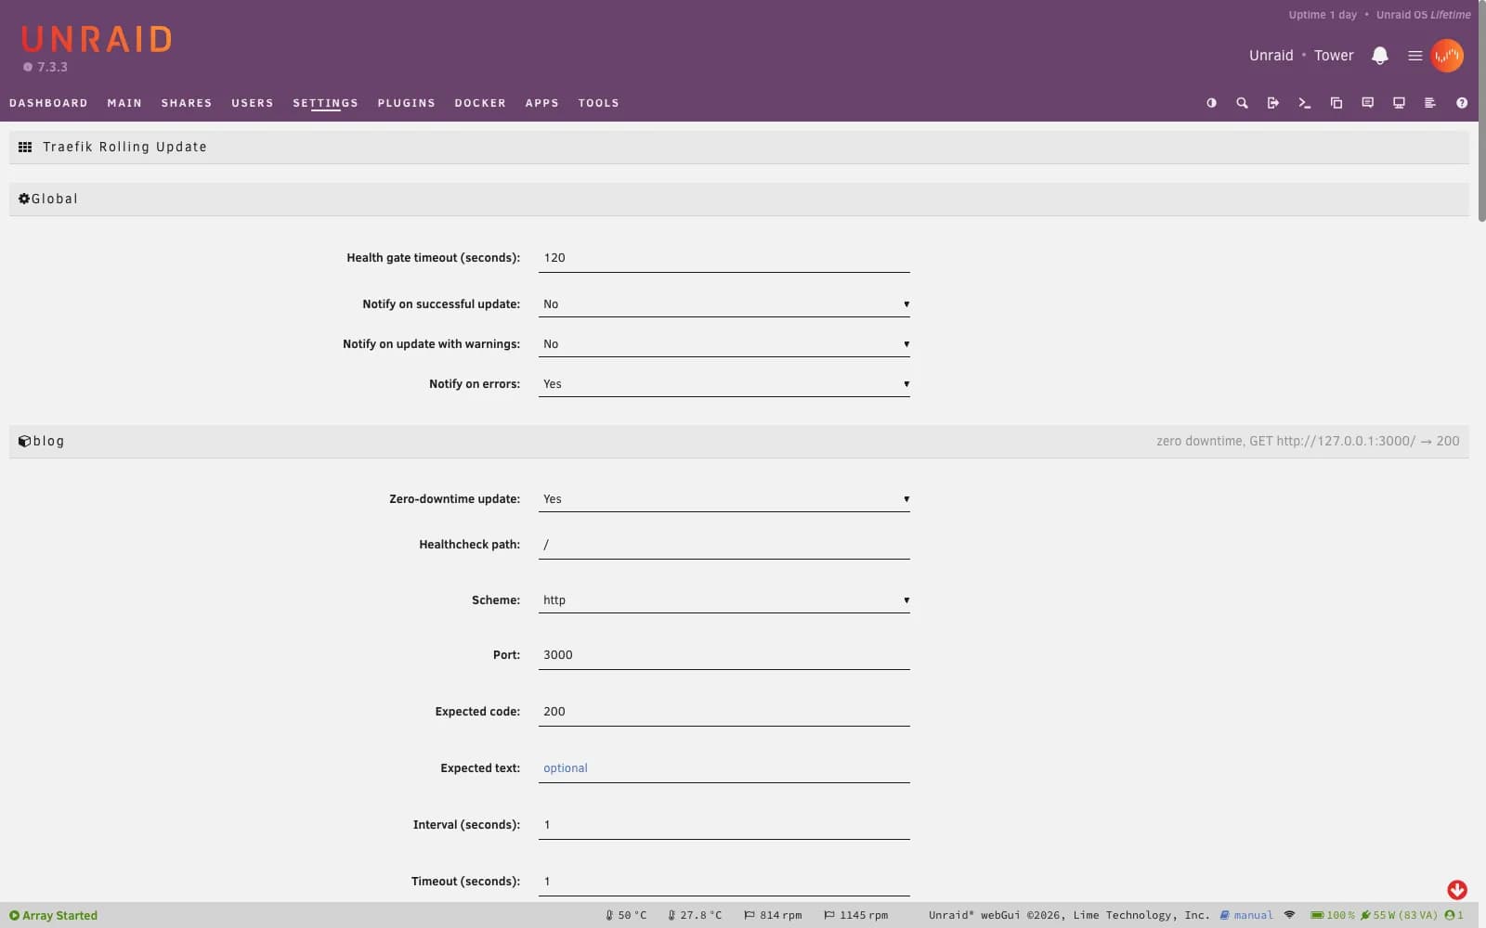Open Notify on errors dropdown
This screenshot has width=1486, height=928.
coord(724,384)
